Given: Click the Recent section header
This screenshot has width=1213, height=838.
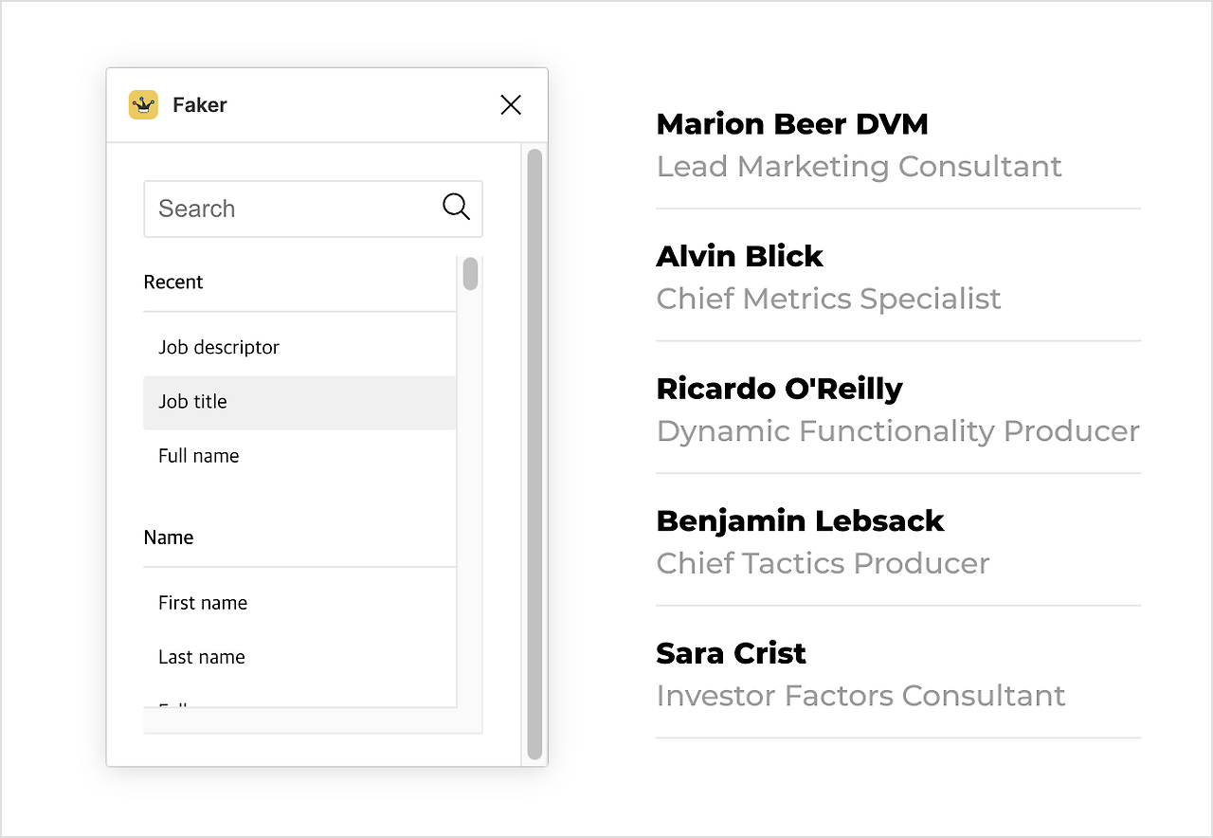Looking at the screenshot, I should [x=173, y=282].
